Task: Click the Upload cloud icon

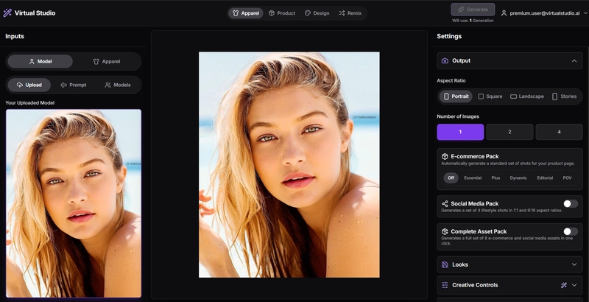Action: pyautogui.click(x=20, y=85)
